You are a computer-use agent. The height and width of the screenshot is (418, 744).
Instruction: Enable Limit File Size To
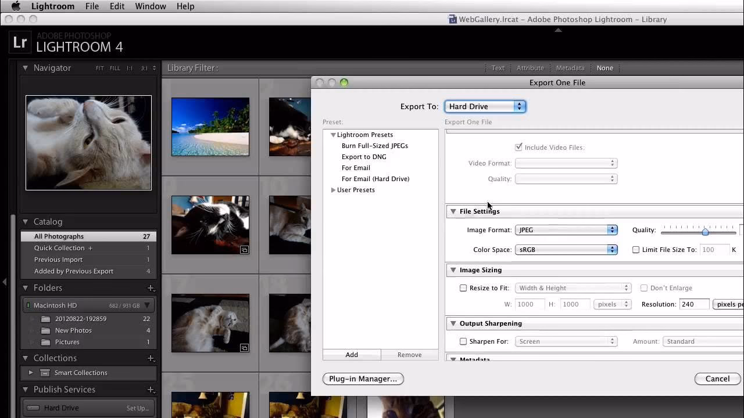[636, 250]
